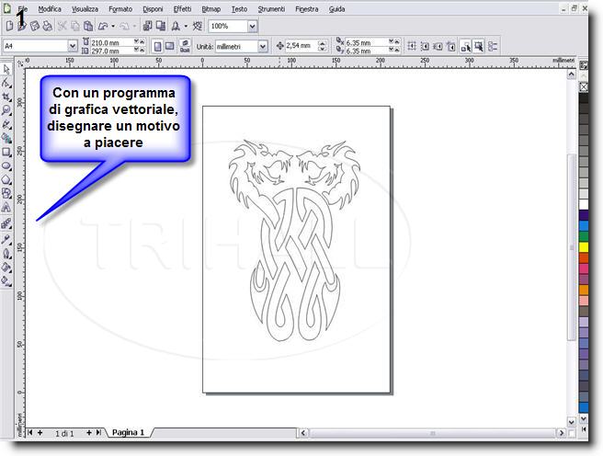Open the zoom level 100% dropdown

pos(252,26)
